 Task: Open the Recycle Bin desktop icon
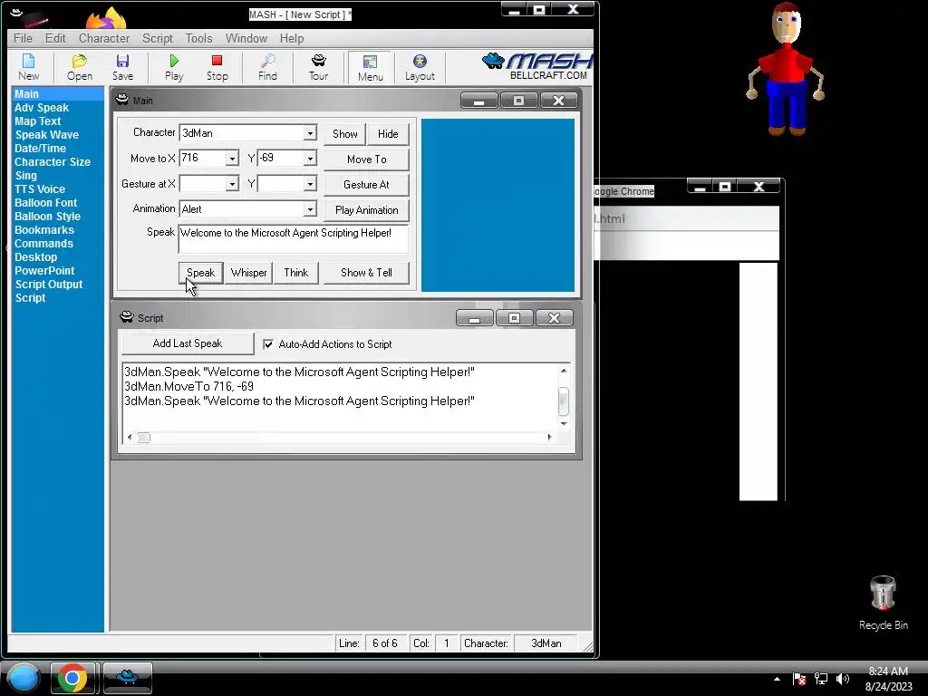point(883,603)
